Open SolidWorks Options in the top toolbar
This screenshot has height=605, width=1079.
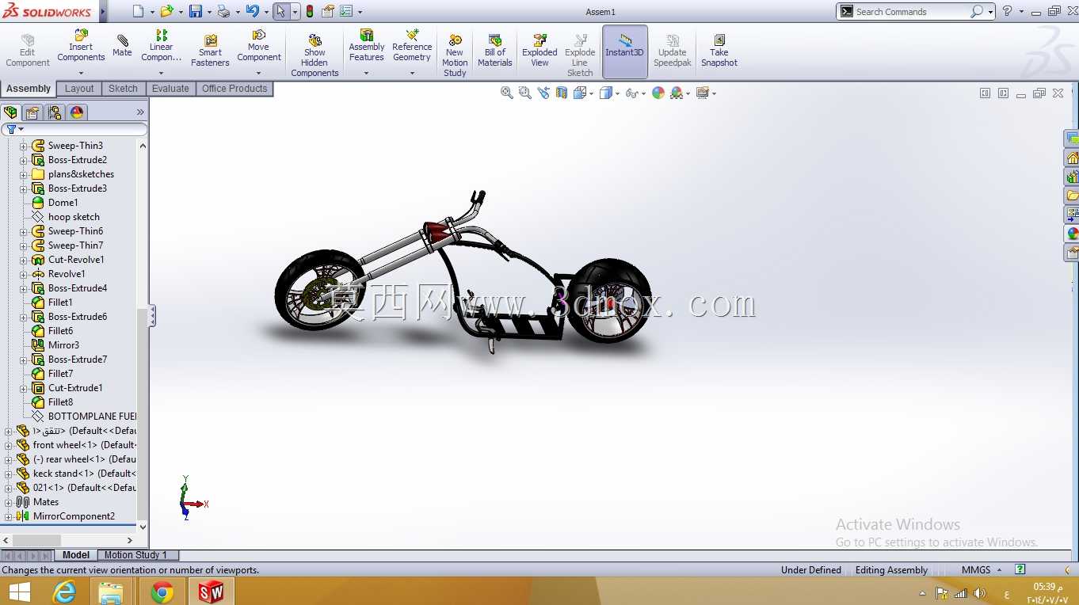(x=346, y=11)
